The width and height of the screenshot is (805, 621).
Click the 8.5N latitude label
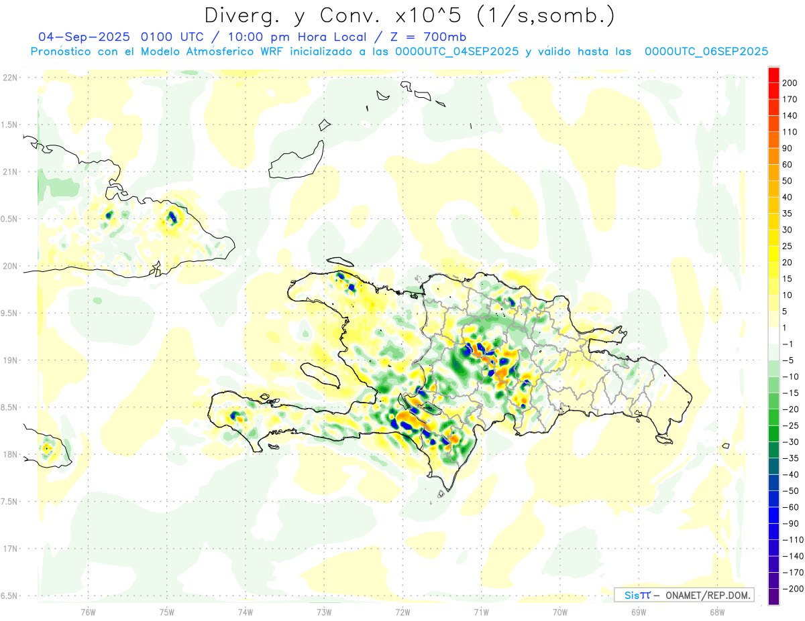[10, 407]
